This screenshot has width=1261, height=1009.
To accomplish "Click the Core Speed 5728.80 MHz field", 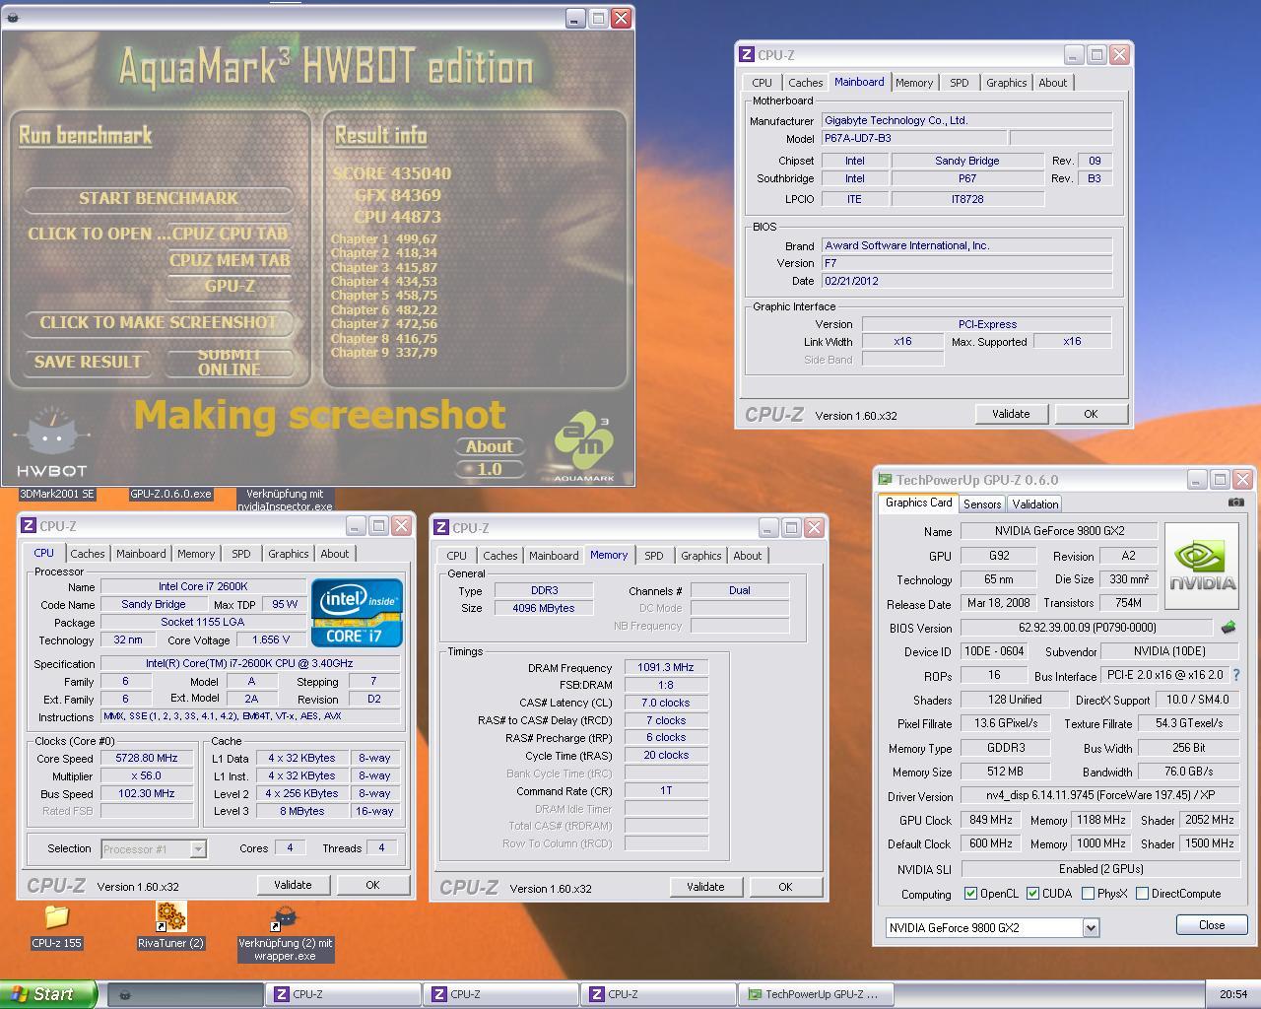I will click(x=147, y=758).
